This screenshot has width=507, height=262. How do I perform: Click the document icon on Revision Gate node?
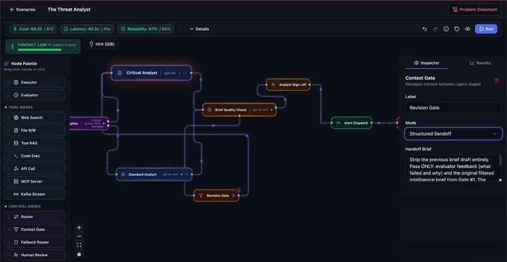[233, 196]
